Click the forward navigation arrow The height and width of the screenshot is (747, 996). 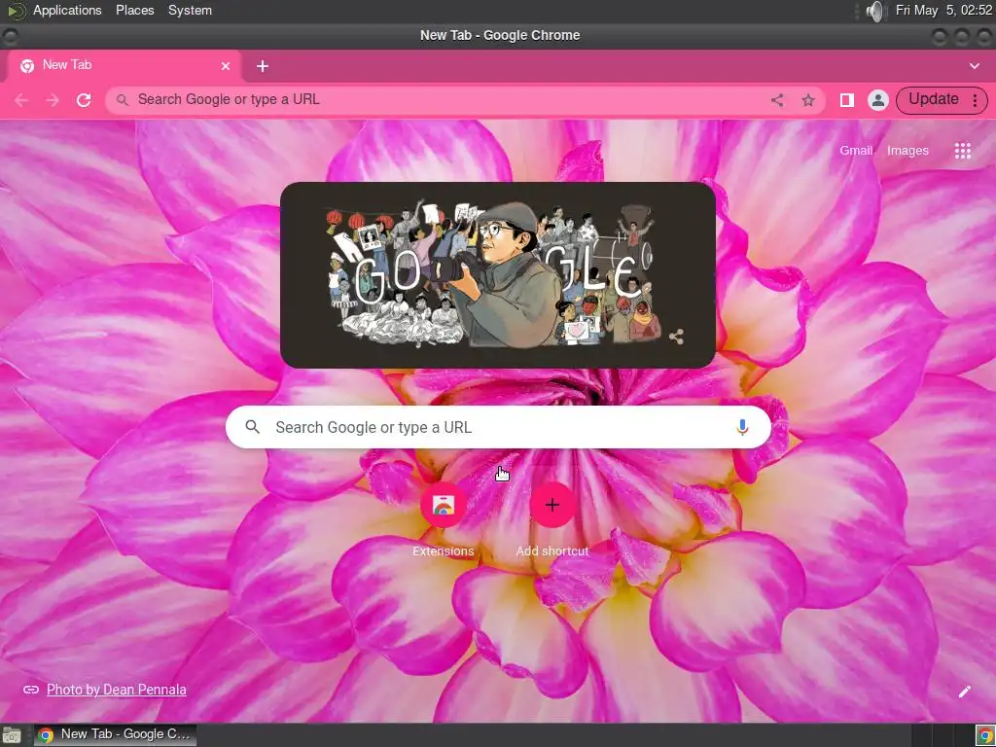click(x=53, y=100)
